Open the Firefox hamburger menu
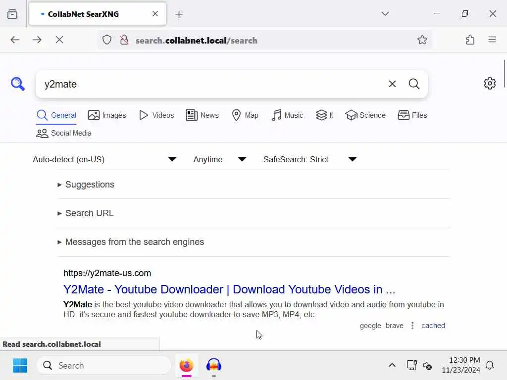Image resolution: width=507 pixels, height=380 pixels. coord(492,40)
